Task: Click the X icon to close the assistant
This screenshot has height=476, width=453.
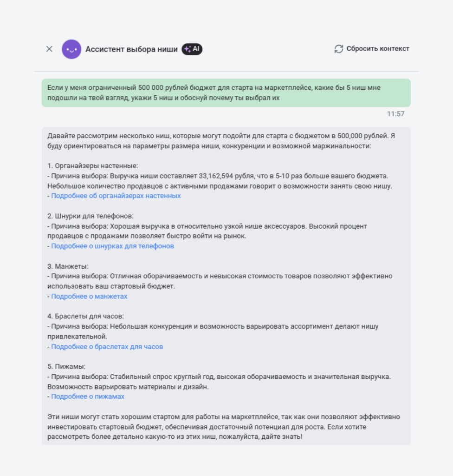Action: 49,48
